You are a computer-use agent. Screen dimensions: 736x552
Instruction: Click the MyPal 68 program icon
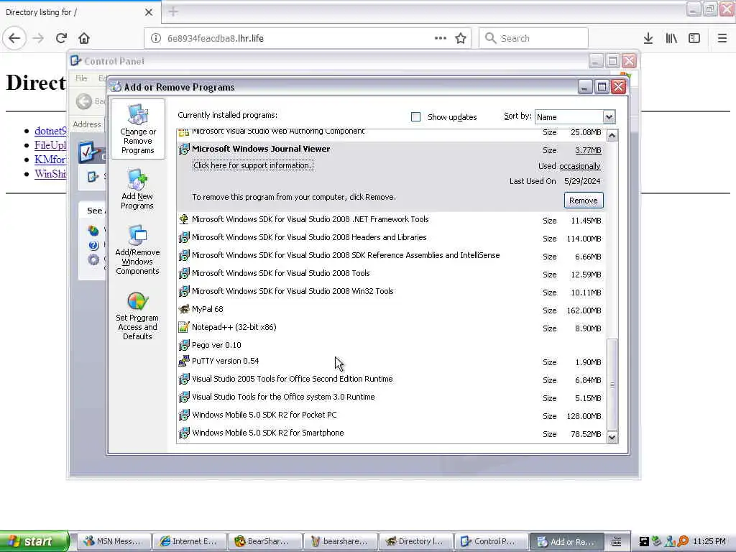pos(184,309)
